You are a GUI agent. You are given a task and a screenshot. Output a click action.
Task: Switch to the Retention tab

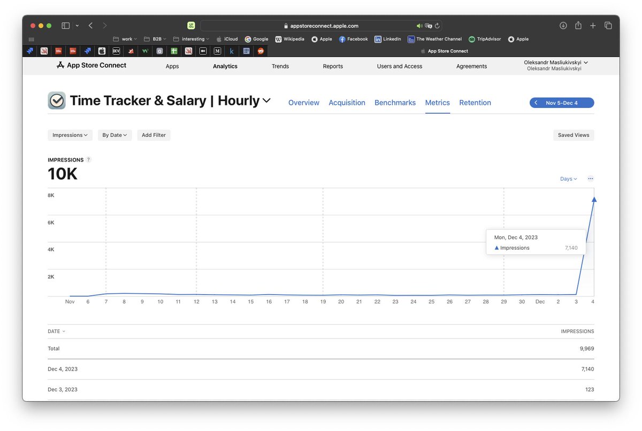click(475, 103)
